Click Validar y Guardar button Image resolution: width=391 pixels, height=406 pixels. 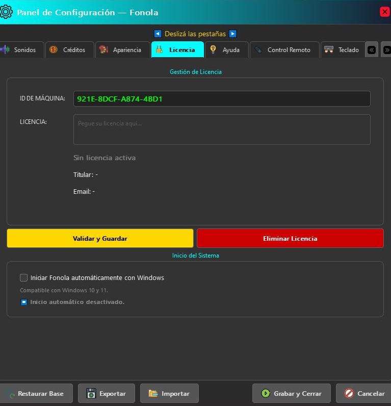[100, 238]
